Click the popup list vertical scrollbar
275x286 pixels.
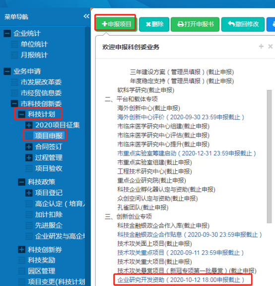point(269,156)
